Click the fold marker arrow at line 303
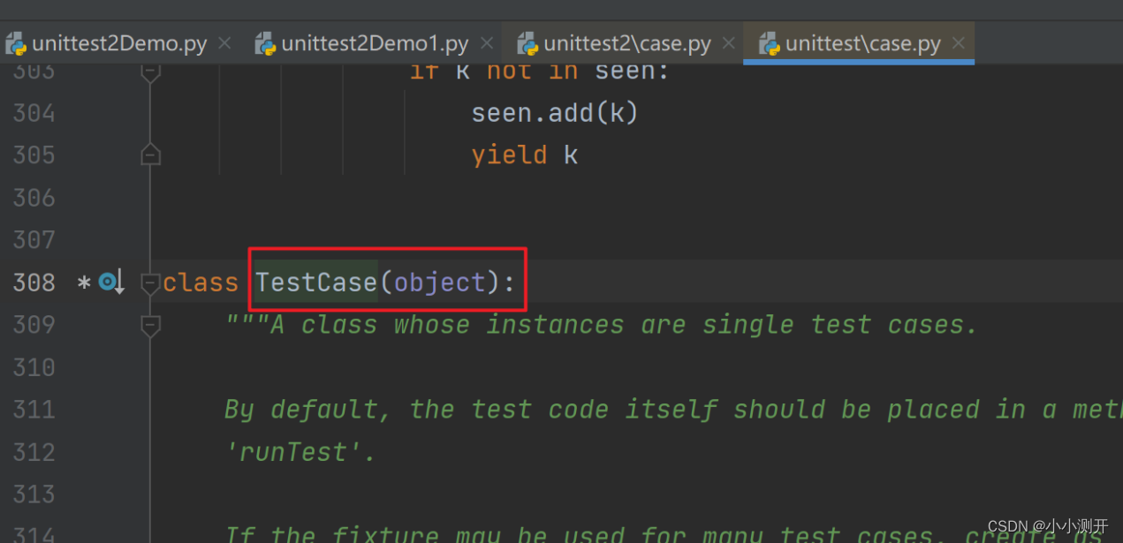The width and height of the screenshot is (1123, 543). click(150, 70)
